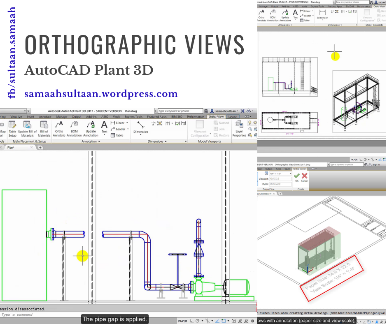Image resolution: width=387 pixels, height=324 pixels.
Task: Run Update Annotation in the pipe-drawing window
Action: click(x=91, y=129)
